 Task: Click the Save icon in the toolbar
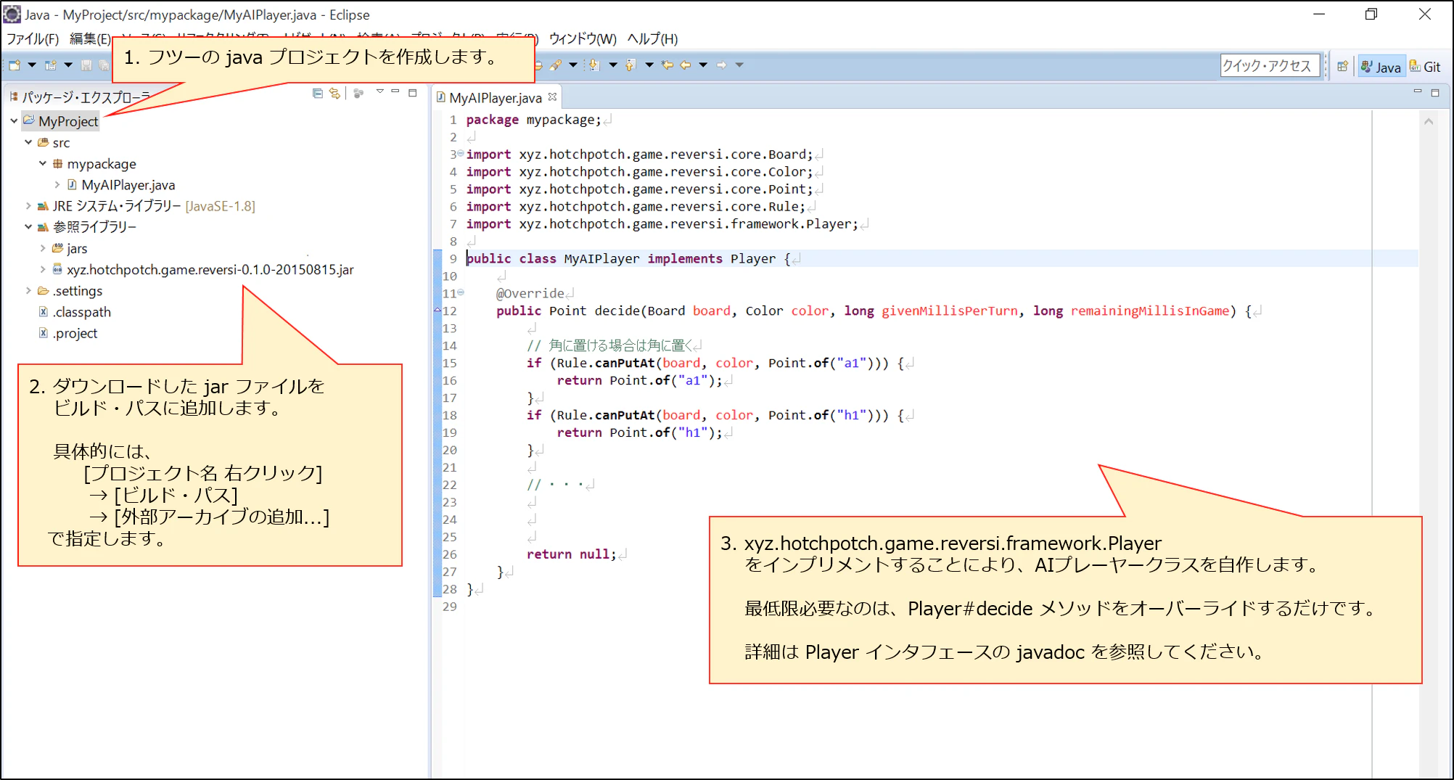click(86, 65)
